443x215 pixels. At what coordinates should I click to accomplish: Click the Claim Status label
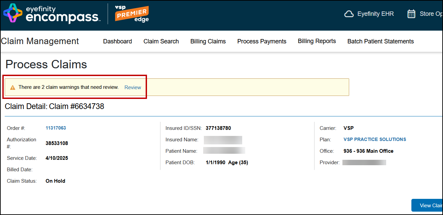click(22, 181)
